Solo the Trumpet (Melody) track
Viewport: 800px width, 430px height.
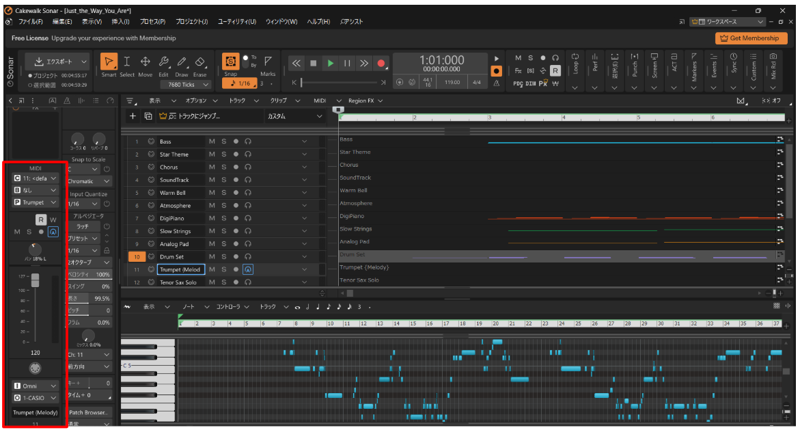click(223, 269)
